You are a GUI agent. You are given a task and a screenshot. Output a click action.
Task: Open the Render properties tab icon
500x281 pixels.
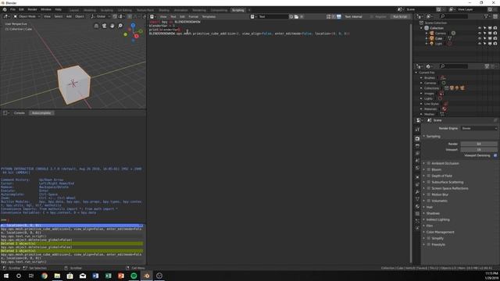click(417, 139)
